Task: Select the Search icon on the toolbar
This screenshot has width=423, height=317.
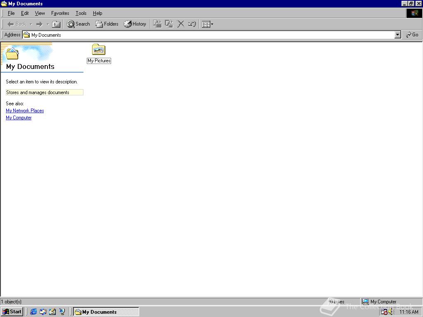Action: pos(78,24)
